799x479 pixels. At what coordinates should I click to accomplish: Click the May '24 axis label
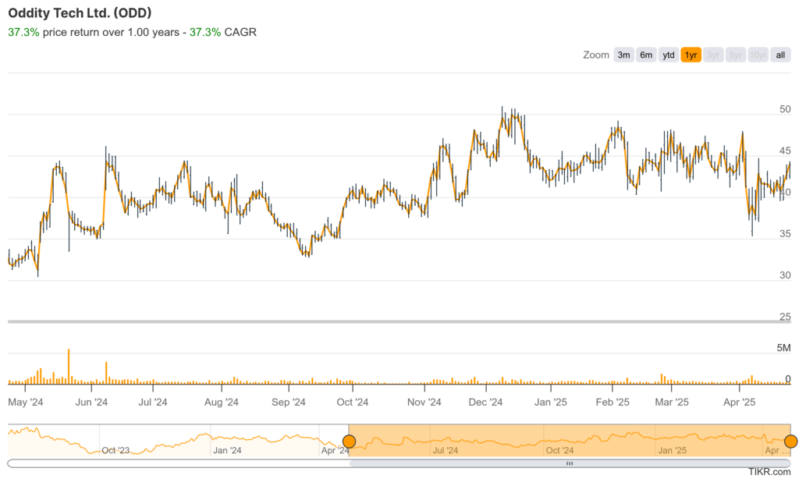pos(26,402)
